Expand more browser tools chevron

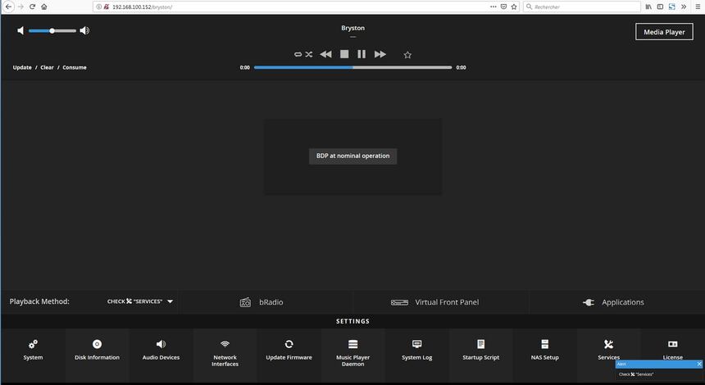click(x=684, y=7)
